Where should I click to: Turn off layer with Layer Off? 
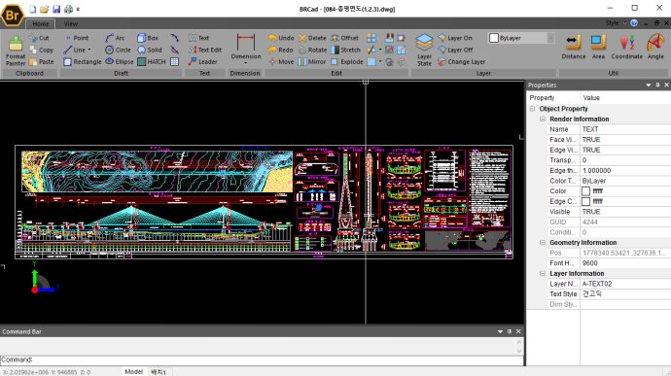pos(455,50)
